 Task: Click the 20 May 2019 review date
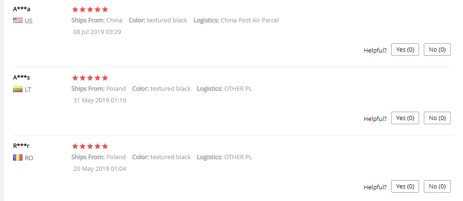tap(99, 169)
